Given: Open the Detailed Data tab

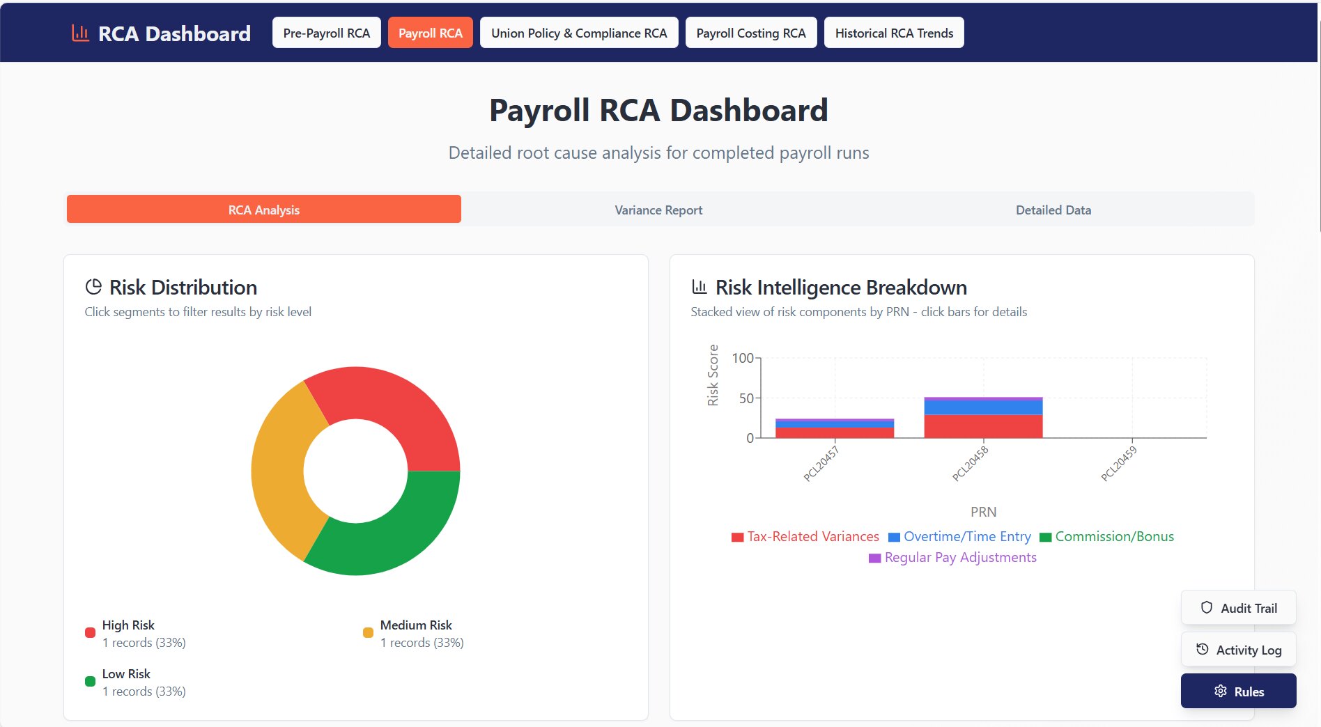Looking at the screenshot, I should 1053,210.
